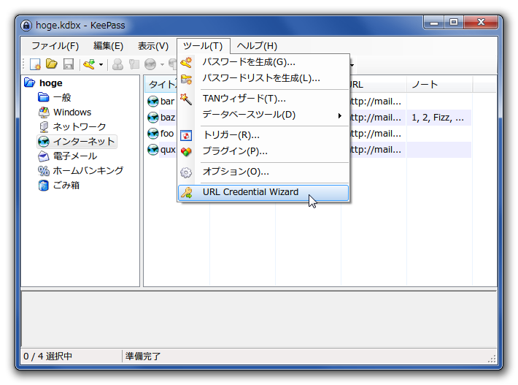Click the インターネット globe icon in tree

(43, 142)
